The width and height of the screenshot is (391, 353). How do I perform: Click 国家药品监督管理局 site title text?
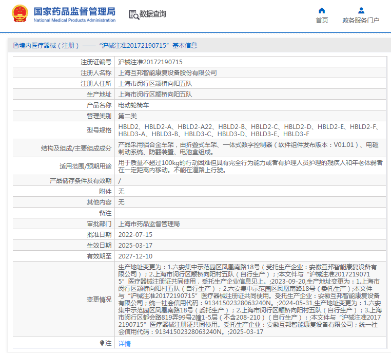coord(74,11)
